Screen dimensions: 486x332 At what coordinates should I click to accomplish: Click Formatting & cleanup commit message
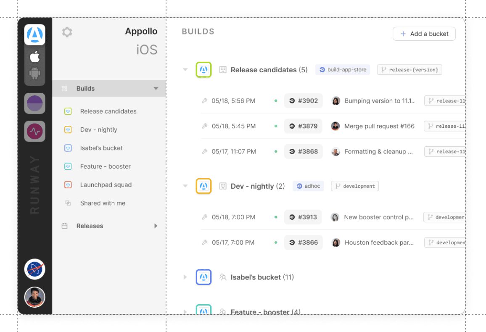point(379,151)
